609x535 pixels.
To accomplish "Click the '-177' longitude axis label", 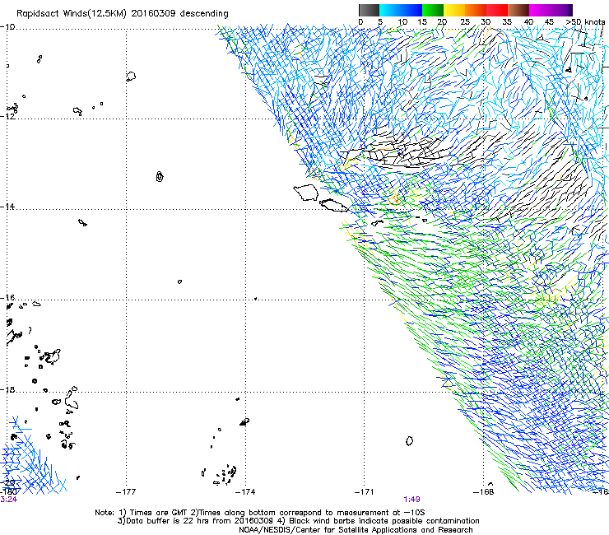I will [126, 492].
